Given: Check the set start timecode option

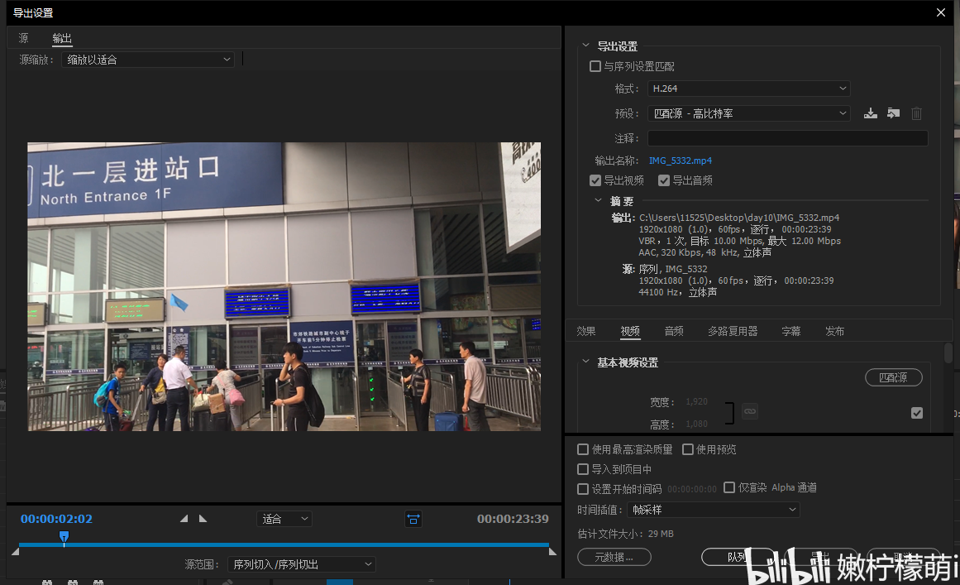Looking at the screenshot, I should (x=583, y=489).
